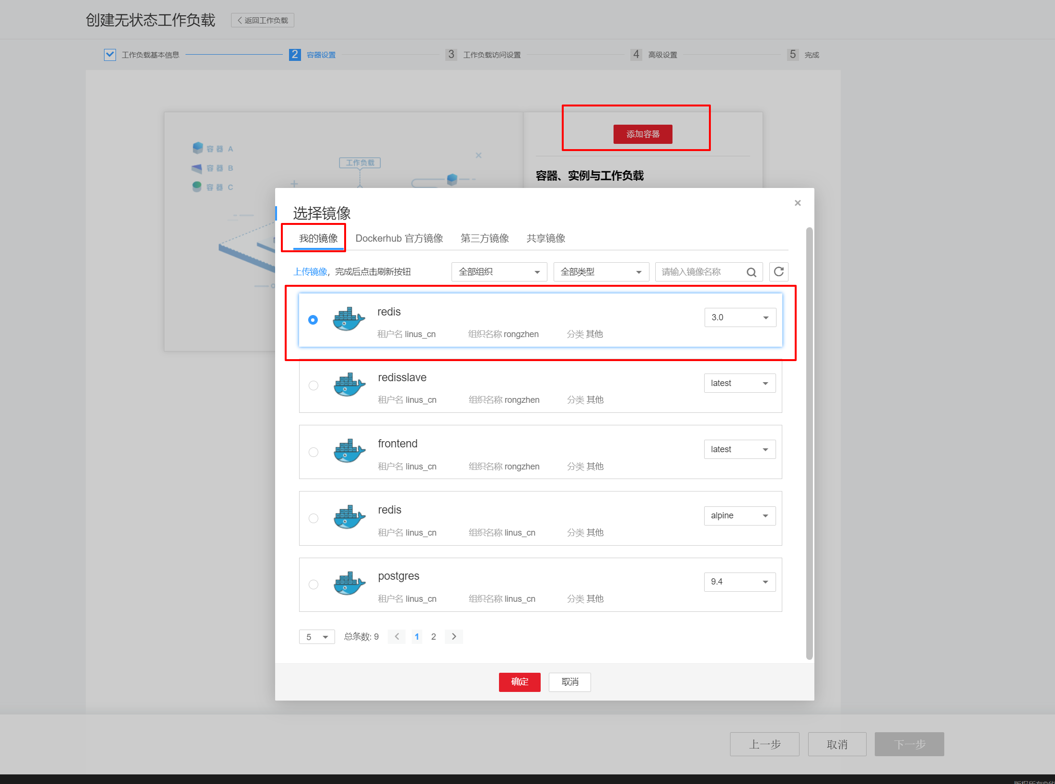Switch to Dockerhub 官方镜像 tab
1055x784 pixels.
point(399,238)
